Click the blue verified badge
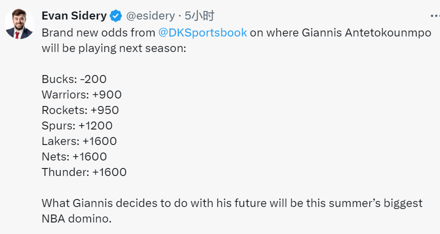 tap(115, 15)
